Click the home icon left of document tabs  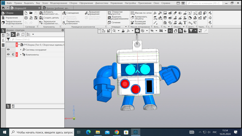3,8
